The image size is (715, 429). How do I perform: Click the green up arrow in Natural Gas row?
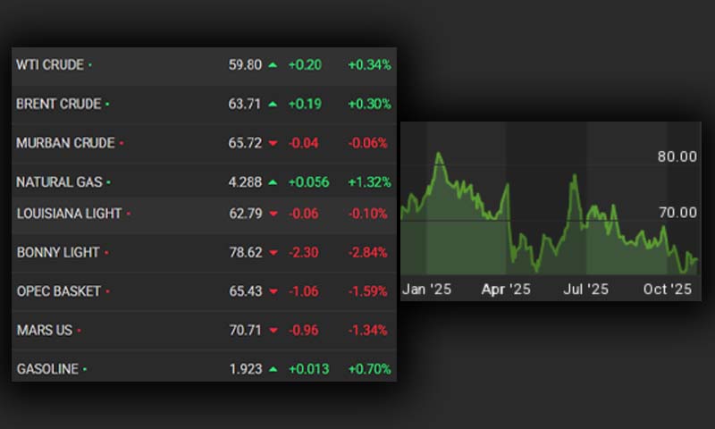click(273, 182)
